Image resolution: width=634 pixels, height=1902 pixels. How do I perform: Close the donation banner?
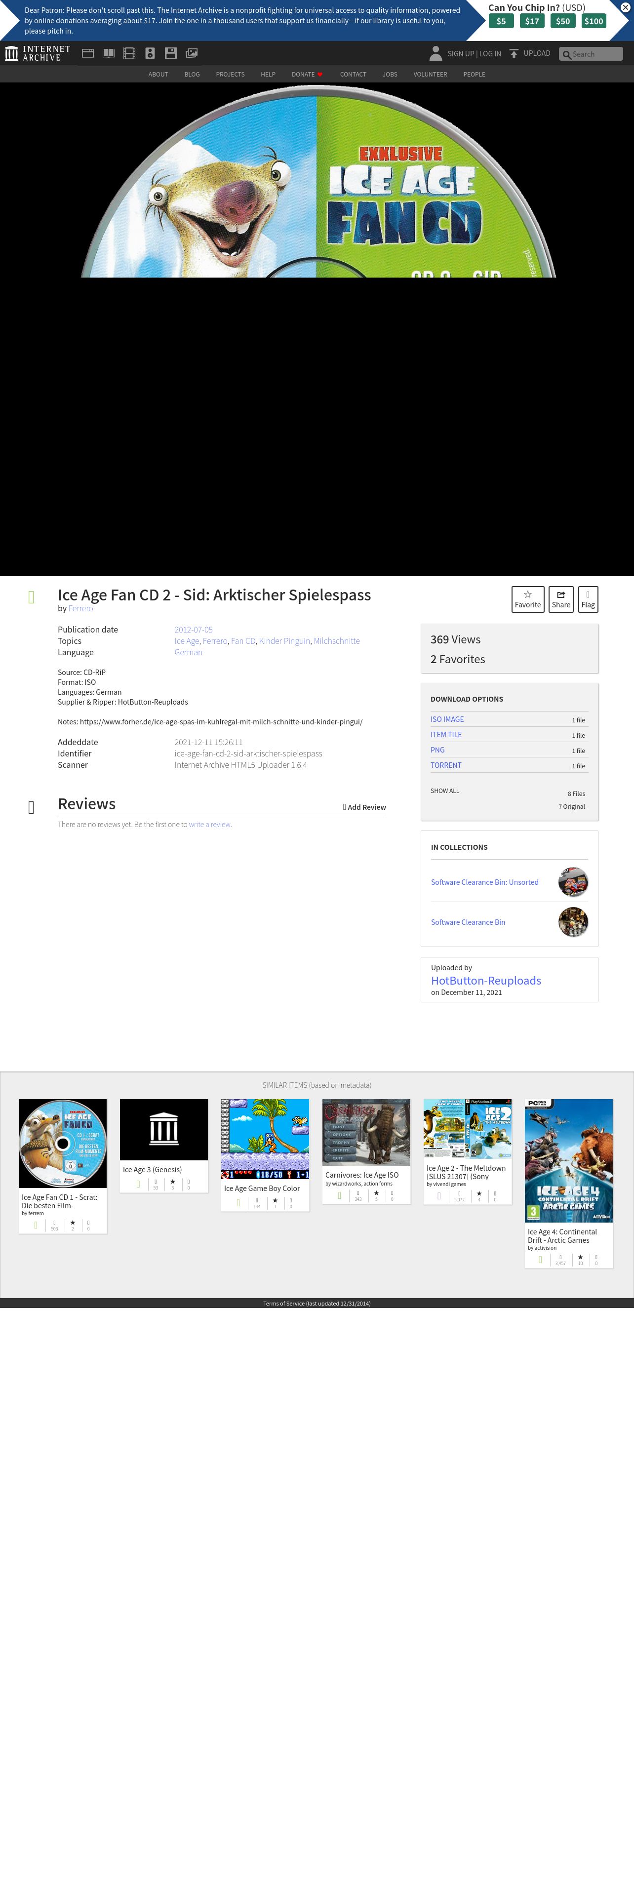point(625,7)
